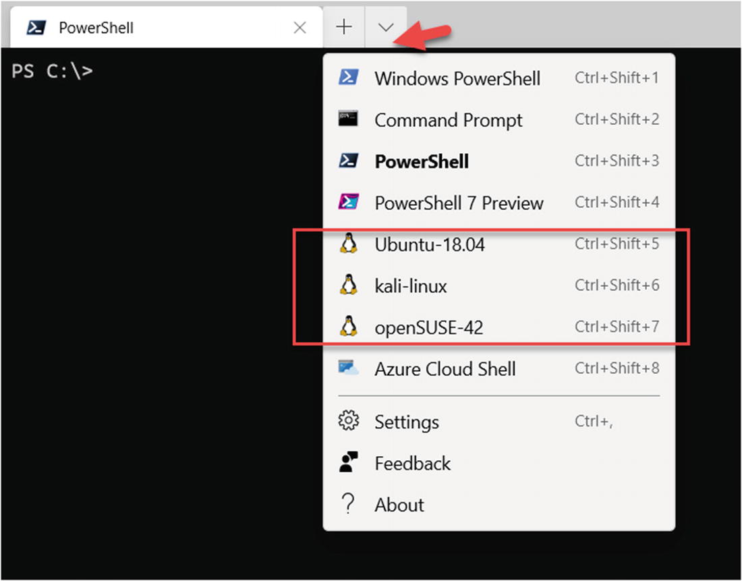Screen dimensions: 742x581
Task: Click the penguin icon next to openSUSE-42
Action: (x=349, y=326)
